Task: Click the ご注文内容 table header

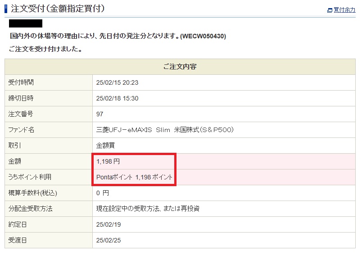Action: 180,67
